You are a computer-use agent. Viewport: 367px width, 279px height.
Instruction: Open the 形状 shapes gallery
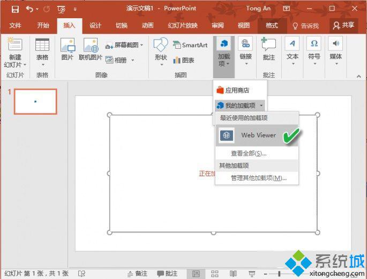tap(161, 51)
